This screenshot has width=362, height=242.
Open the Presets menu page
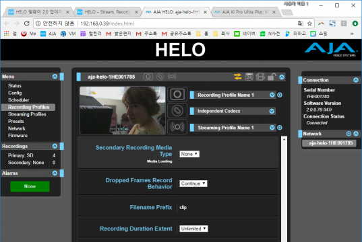pos(16,122)
